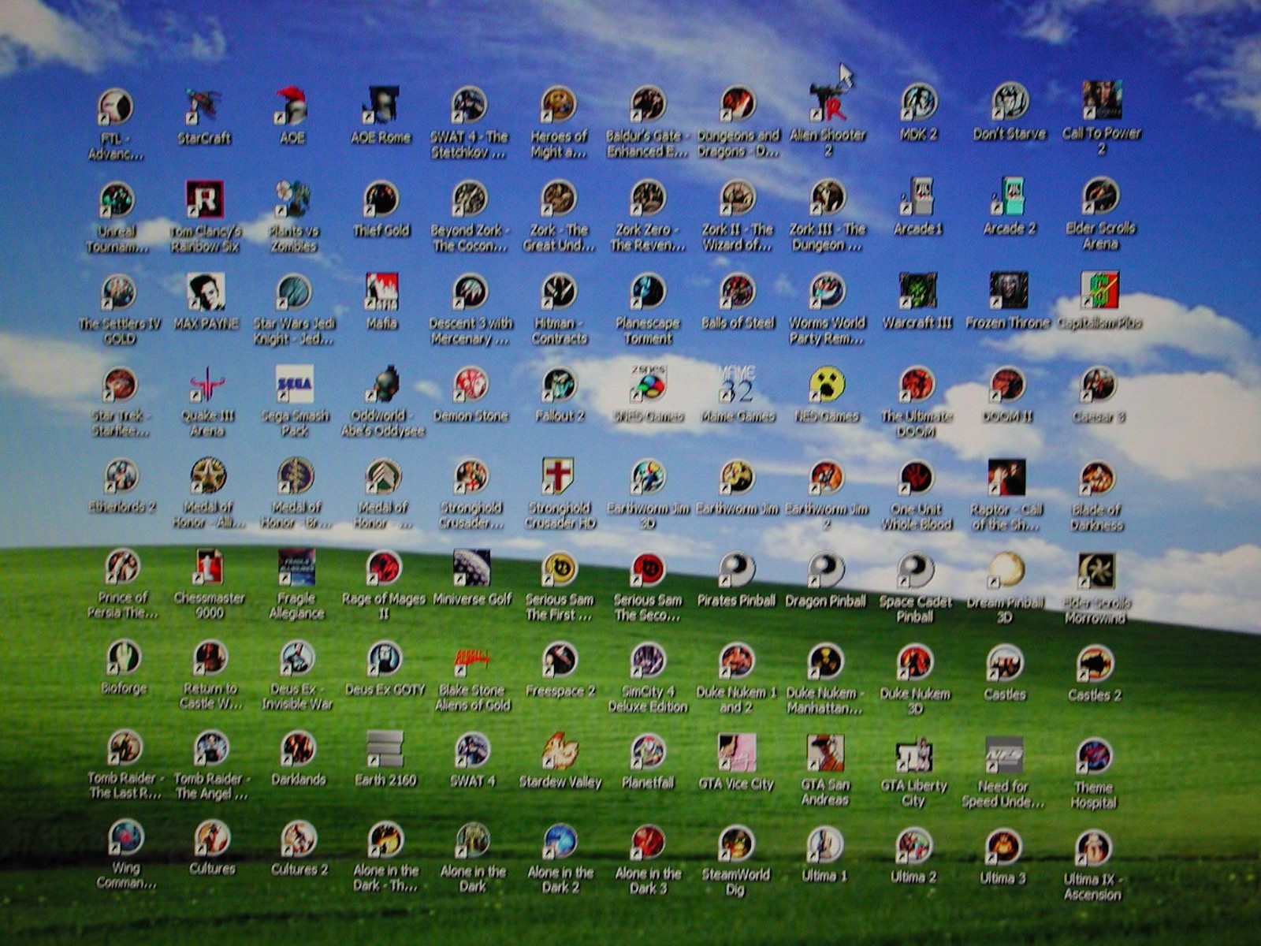This screenshot has height=946, width=1261.
Task: Select the Space Cadet Pinball icon
Action: coord(915,572)
